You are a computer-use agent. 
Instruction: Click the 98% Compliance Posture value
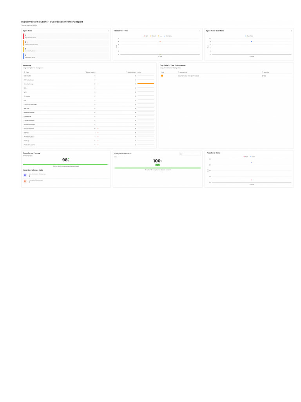[x=66, y=160]
